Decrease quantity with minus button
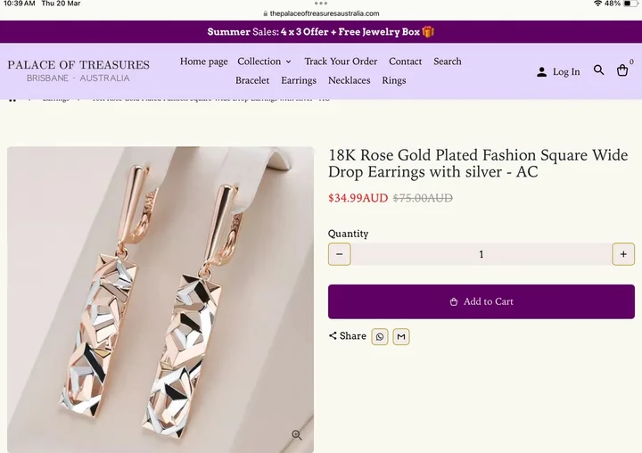This screenshot has height=453, width=642. point(340,254)
